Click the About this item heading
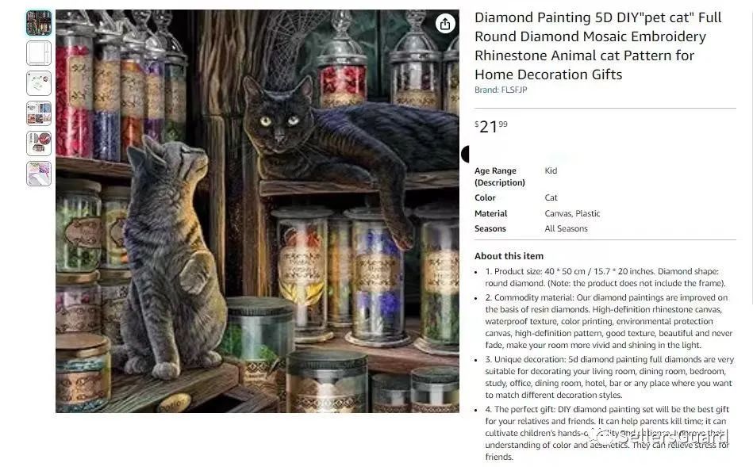753x467 pixels. point(509,256)
